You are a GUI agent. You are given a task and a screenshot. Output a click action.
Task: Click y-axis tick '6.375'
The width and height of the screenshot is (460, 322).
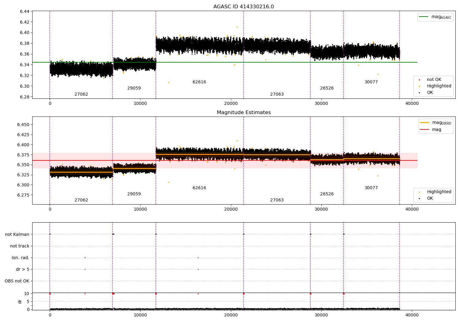pos(23,155)
